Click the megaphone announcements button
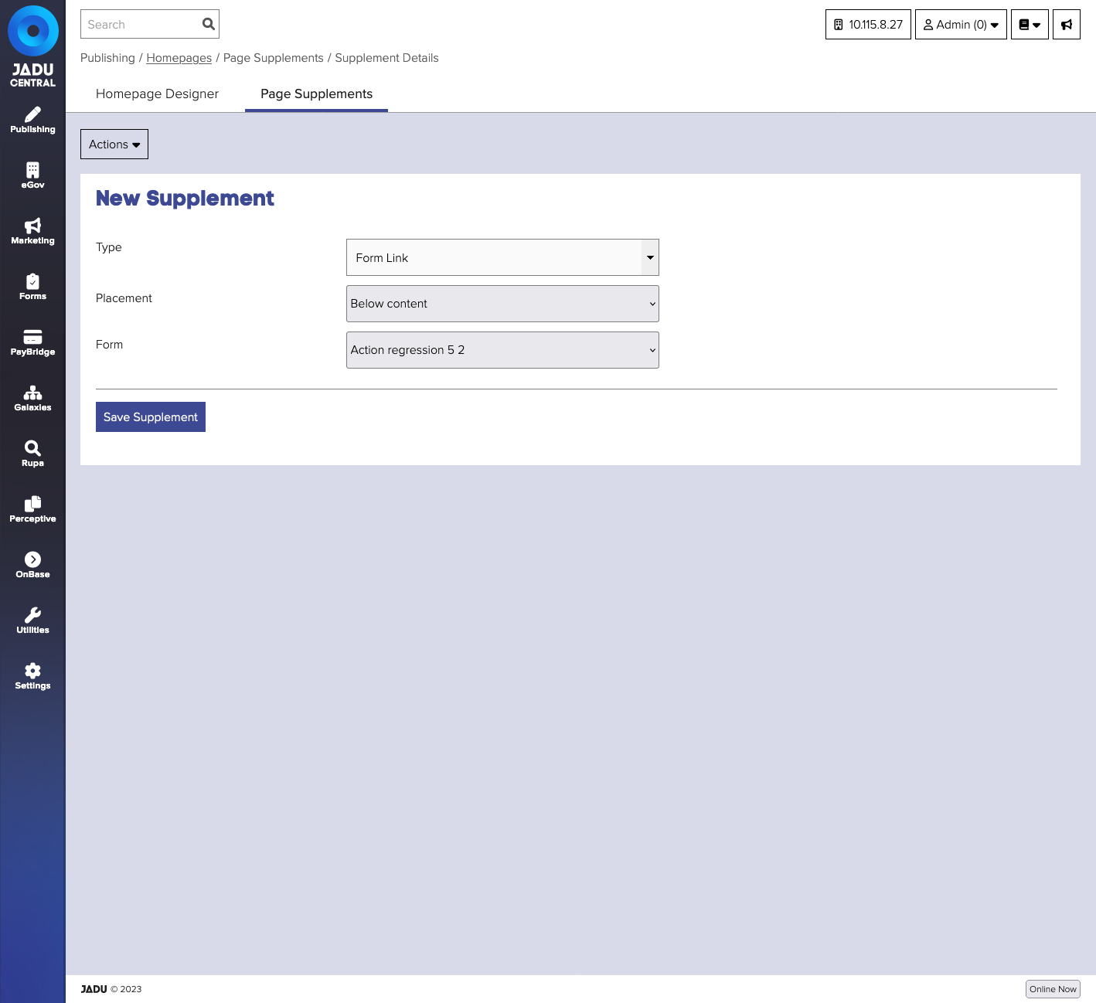This screenshot has height=1003, width=1096. [x=1067, y=25]
